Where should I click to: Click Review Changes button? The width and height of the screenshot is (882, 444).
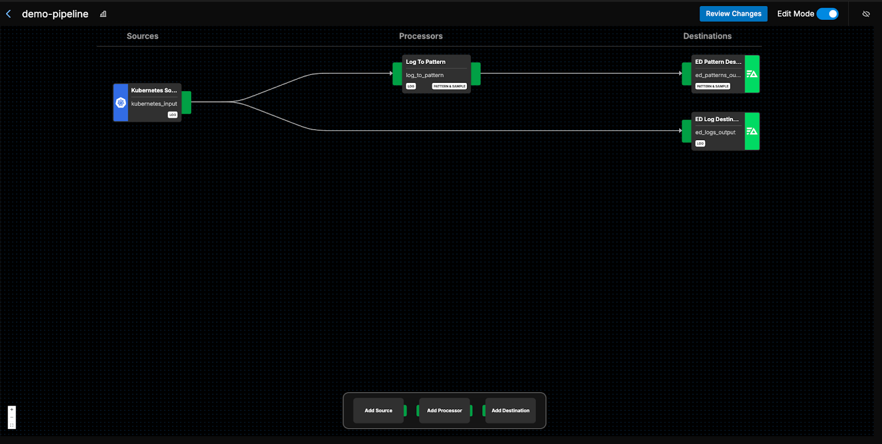(733, 14)
